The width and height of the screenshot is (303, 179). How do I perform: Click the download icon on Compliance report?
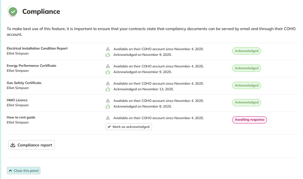(13, 145)
